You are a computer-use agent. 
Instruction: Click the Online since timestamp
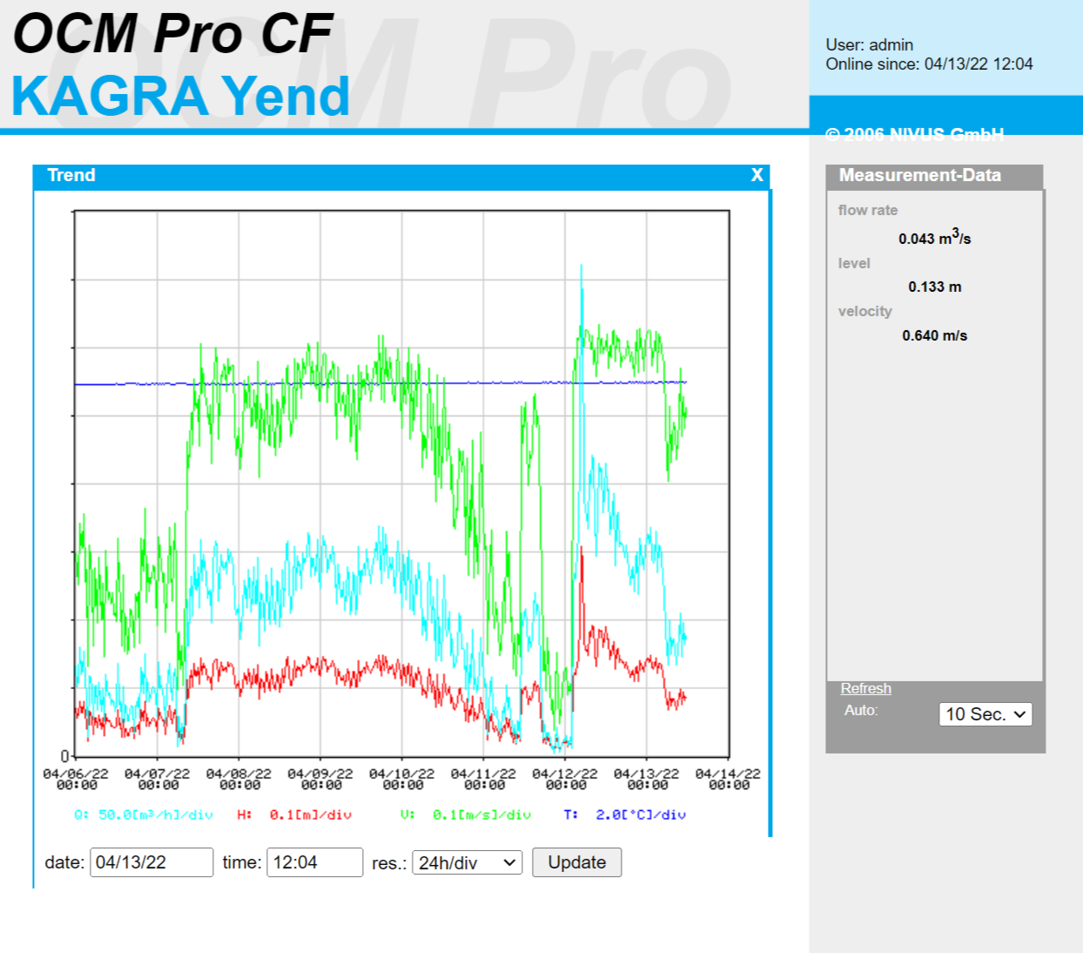pos(929,64)
